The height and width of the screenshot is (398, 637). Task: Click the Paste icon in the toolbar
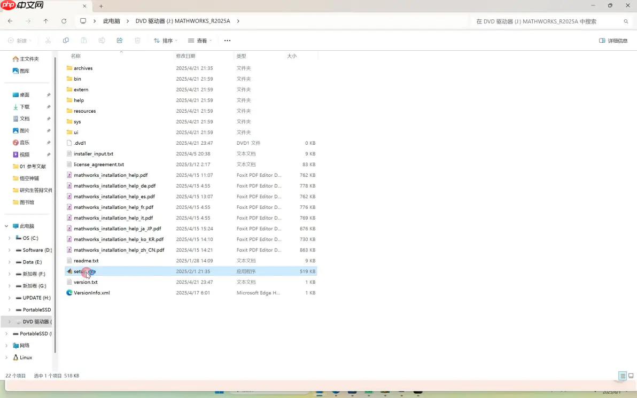pyautogui.click(x=83, y=40)
